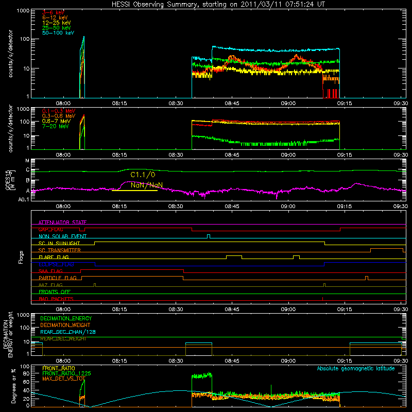
Task: Click the Degrees or % axis label
Action: pyautogui.click(x=14, y=386)
